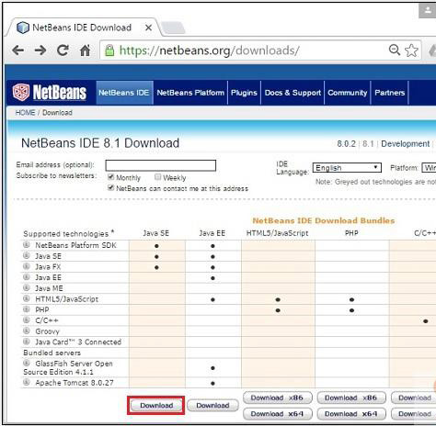
Task: Click Download x64 for PHP bundle
Action: pos(350,414)
